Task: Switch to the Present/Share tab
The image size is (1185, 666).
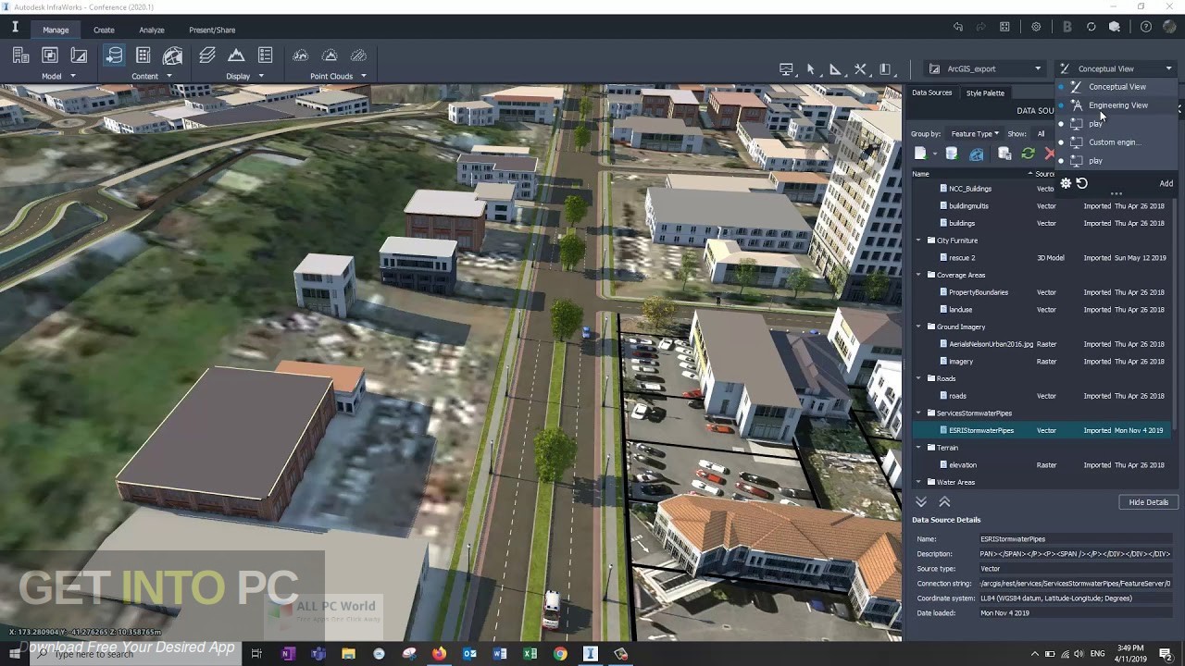Action: pyautogui.click(x=212, y=30)
